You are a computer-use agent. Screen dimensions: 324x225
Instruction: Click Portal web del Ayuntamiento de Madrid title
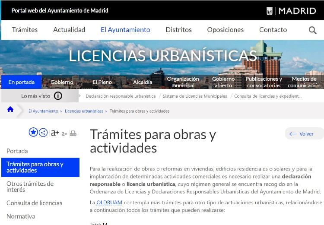60,10
